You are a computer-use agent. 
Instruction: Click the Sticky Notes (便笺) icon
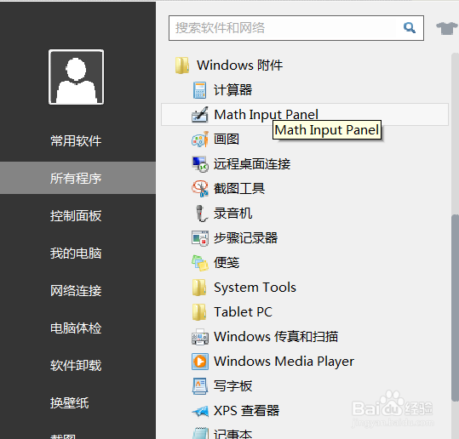200,263
